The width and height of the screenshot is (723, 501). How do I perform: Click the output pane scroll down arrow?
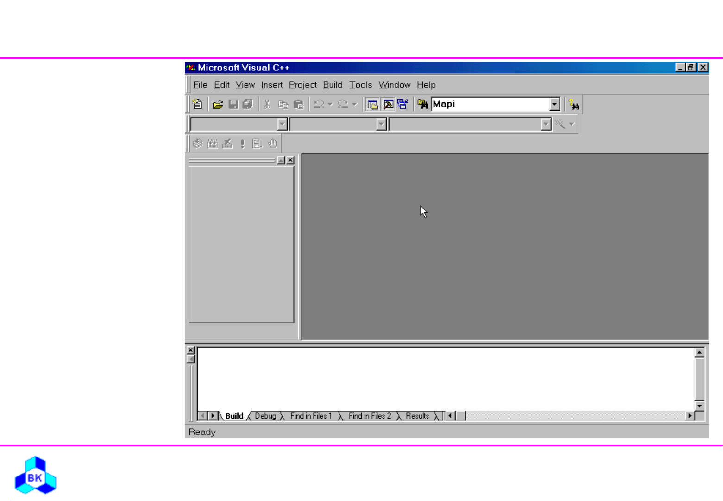pos(699,406)
